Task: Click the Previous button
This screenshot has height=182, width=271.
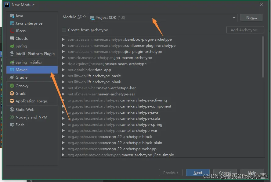Action: point(171,173)
